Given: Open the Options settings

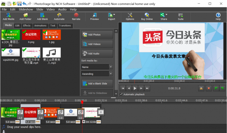Looking at the screenshot, I should pos(130,16).
